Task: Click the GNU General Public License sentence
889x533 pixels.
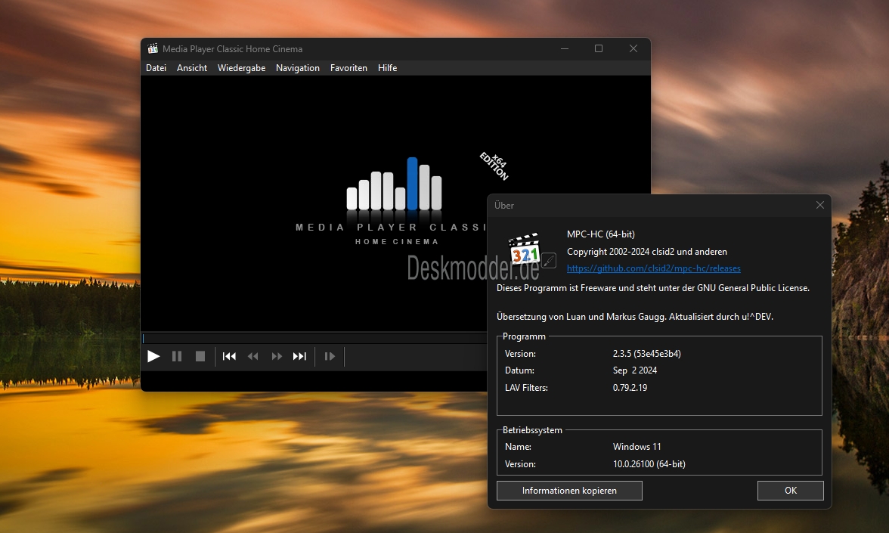Action: (x=653, y=288)
